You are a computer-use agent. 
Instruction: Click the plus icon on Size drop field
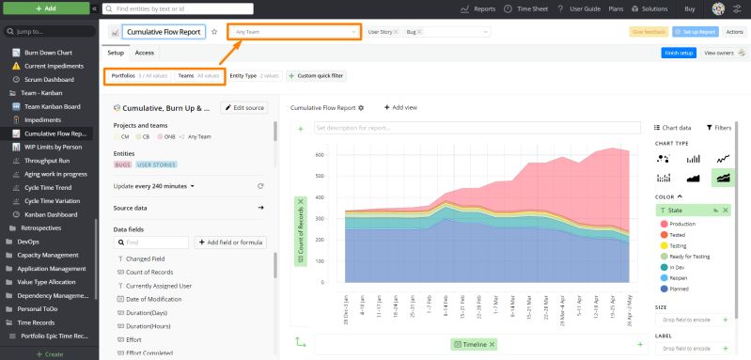(725, 320)
